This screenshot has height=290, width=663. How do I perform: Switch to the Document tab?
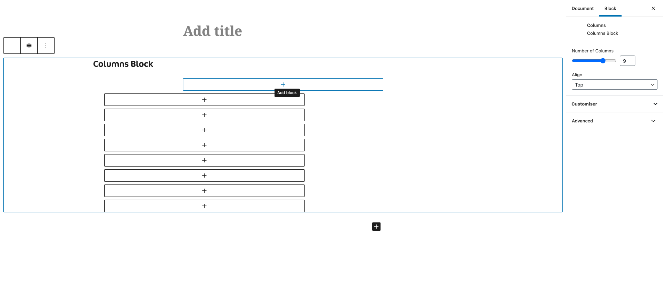tap(582, 8)
